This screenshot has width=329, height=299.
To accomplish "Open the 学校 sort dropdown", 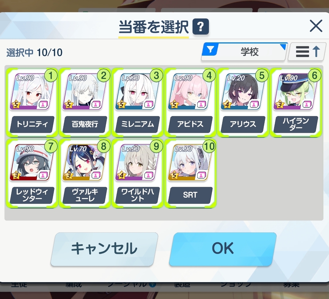I will point(244,52).
